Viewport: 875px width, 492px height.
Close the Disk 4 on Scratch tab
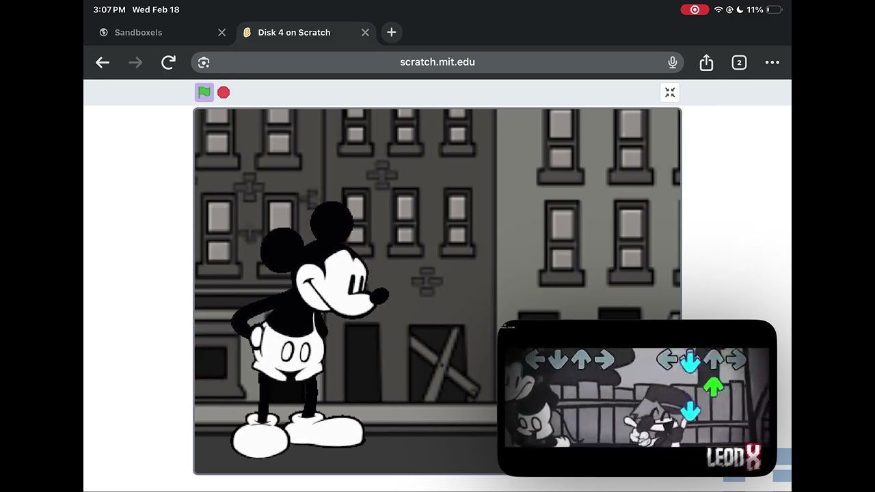click(x=365, y=32)
